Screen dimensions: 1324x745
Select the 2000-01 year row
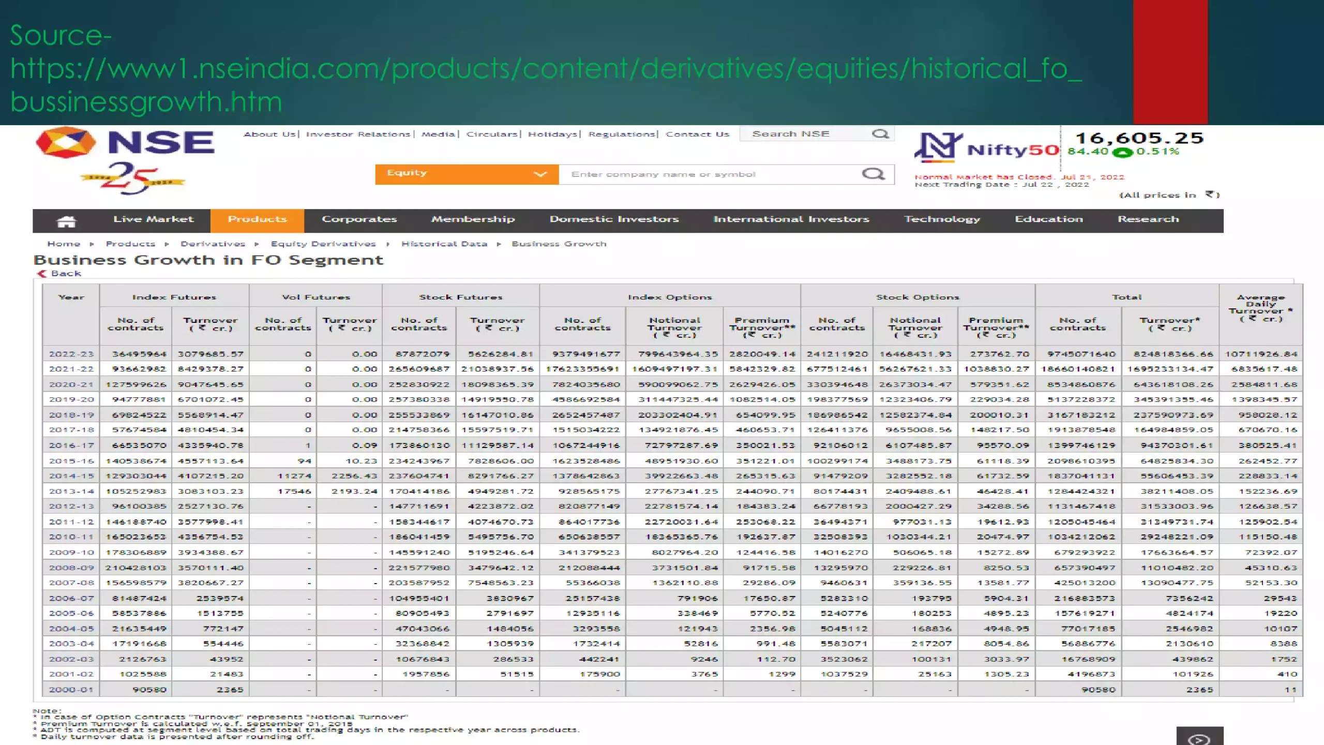coord(672,690)
